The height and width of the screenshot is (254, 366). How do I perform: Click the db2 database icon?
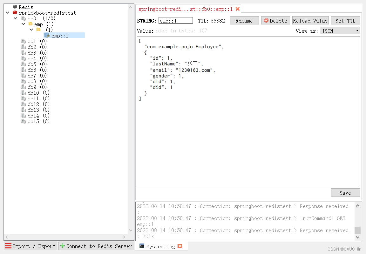click(x=23, y=47)
